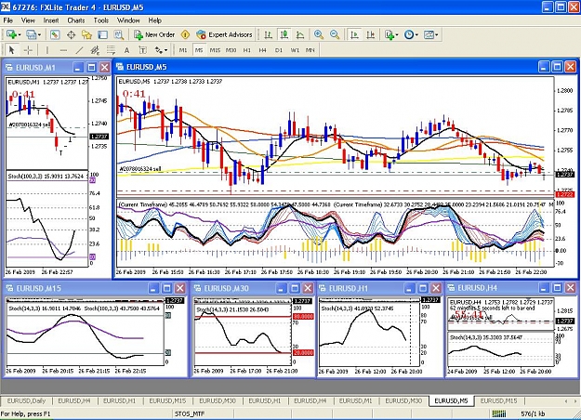Screen dimensions: 581x420
Task: Switch to the EURUSD,M1 bottom tab
Action: click(x=355, y=400)
